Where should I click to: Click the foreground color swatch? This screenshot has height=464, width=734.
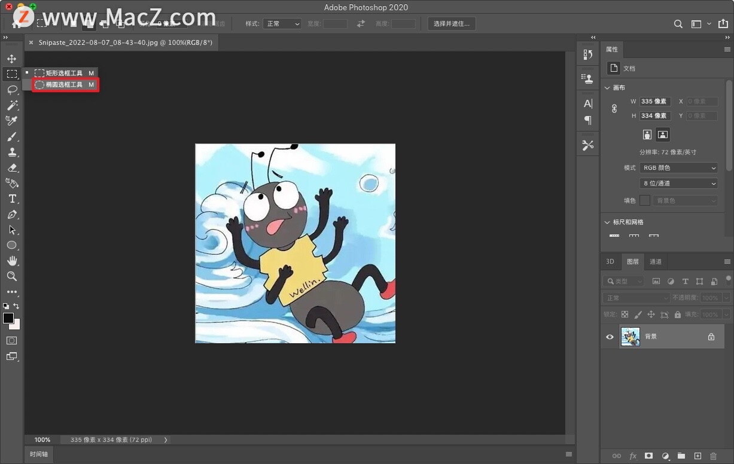pyautogui.click(x=8, y=318)
